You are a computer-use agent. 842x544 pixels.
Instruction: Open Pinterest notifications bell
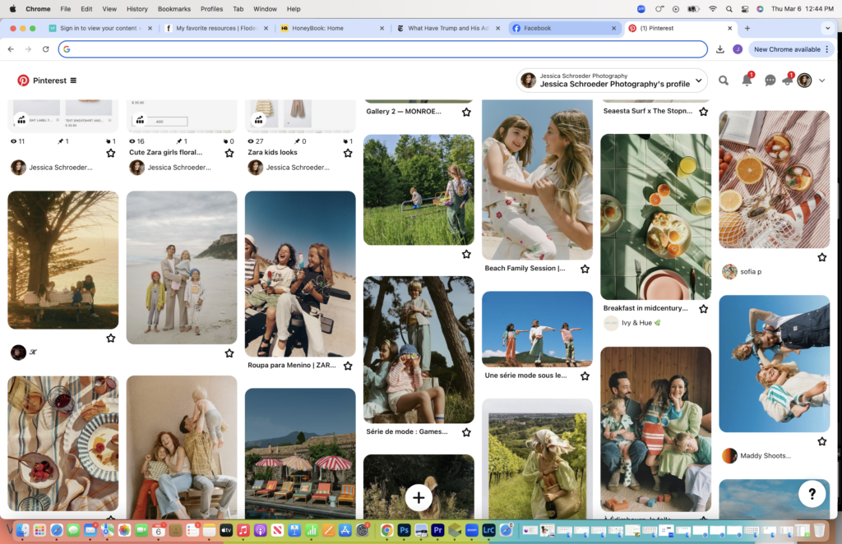[x=747, y=80]
